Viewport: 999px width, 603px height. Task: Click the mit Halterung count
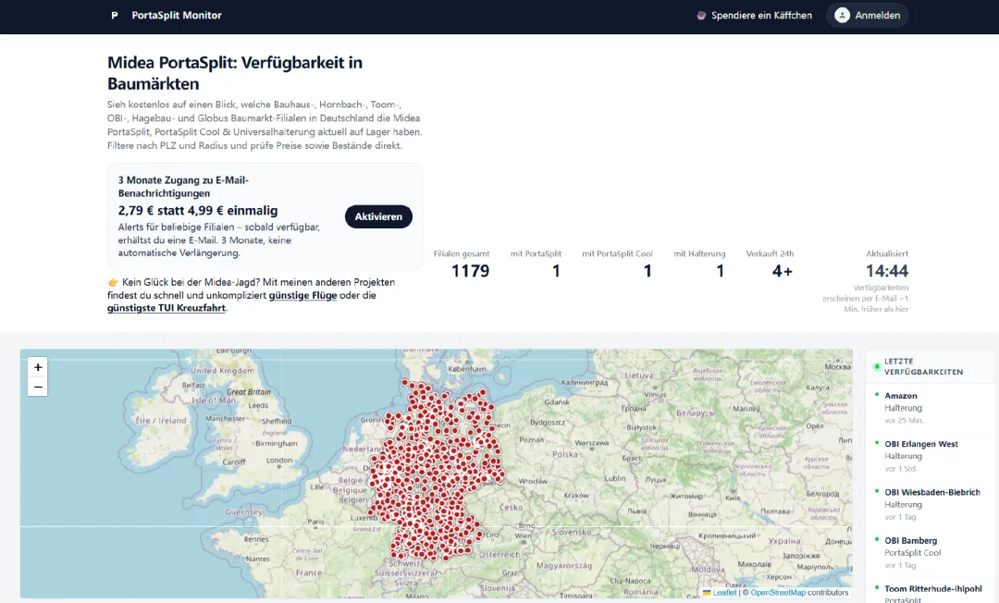[x=720, y=271]
